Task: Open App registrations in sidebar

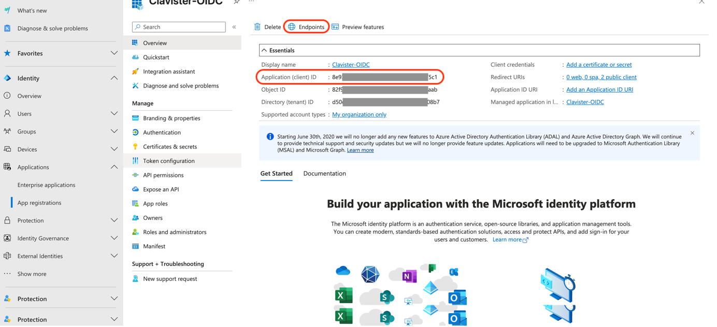Action: pyautogui.click(x=39, y=203)
